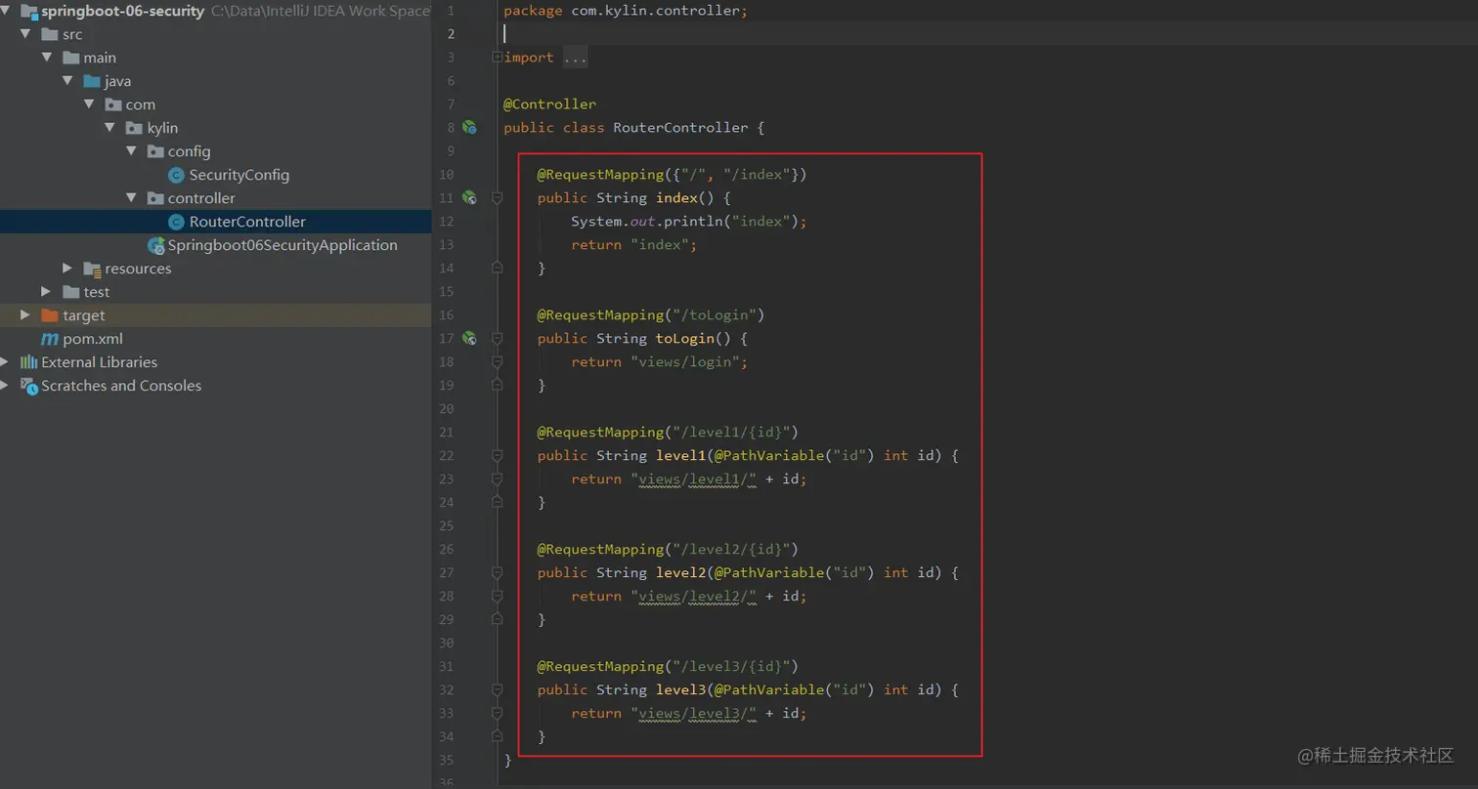Click fold end marker on line 34
The width and height of the screenshot is (1478, 789).
tap(497, 736)
